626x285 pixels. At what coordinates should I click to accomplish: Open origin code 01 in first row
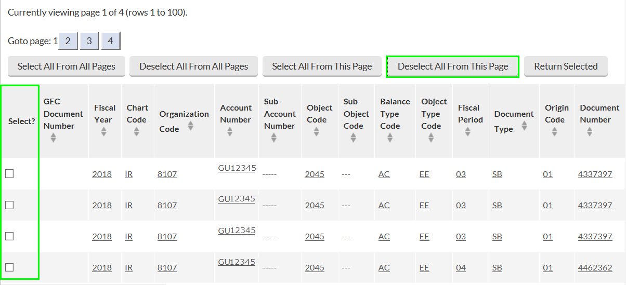pos(548,174)
